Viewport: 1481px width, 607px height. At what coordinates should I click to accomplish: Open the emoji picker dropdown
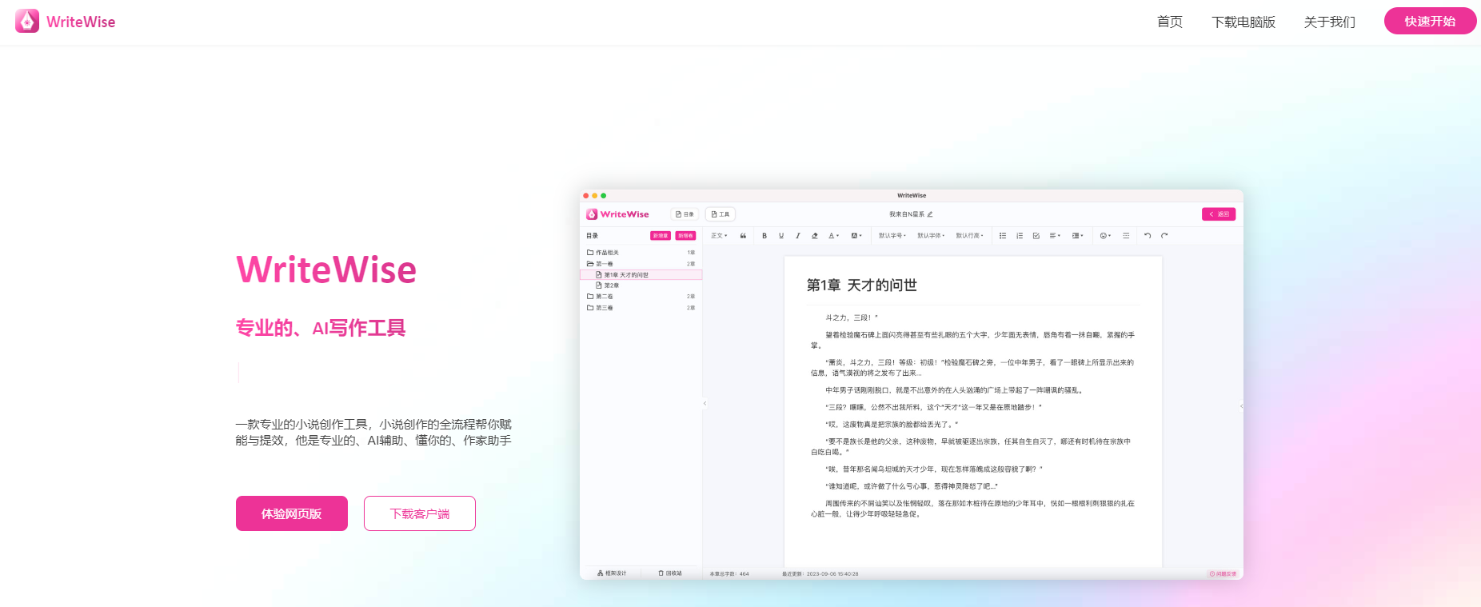point(1105,236)
